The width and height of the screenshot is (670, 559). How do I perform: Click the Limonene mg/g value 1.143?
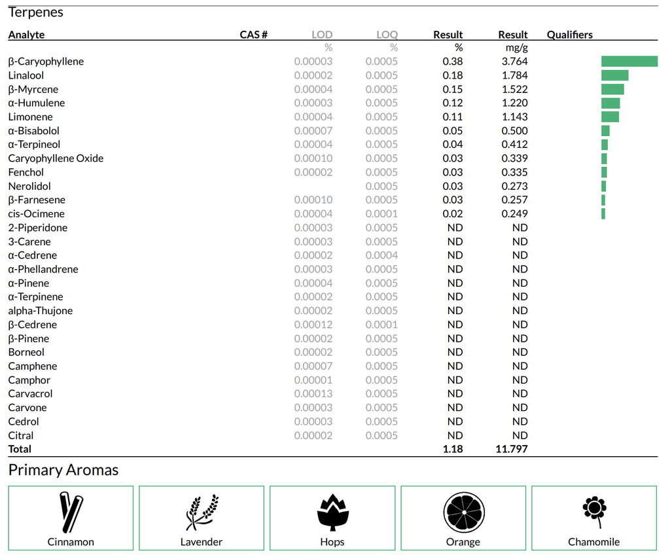[x=514, y=117]
